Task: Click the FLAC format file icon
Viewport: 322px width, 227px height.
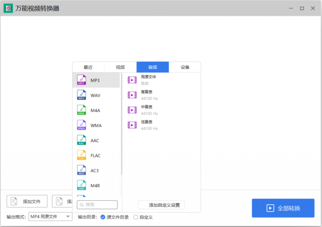Action: tap(81, 155)
